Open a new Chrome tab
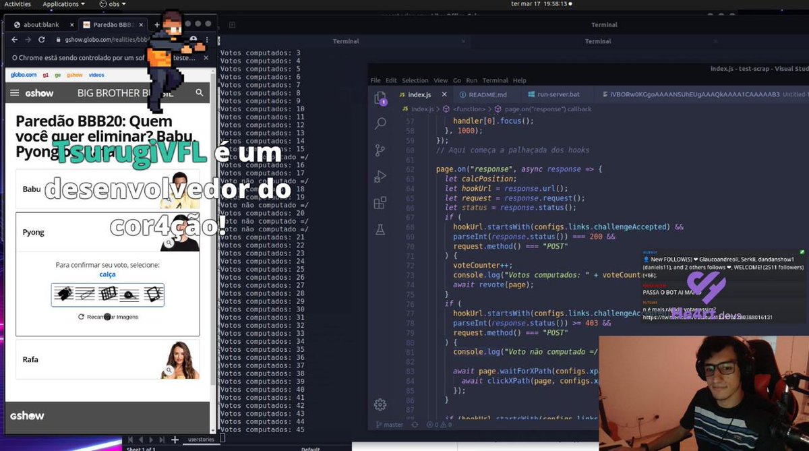 [158, 24]
